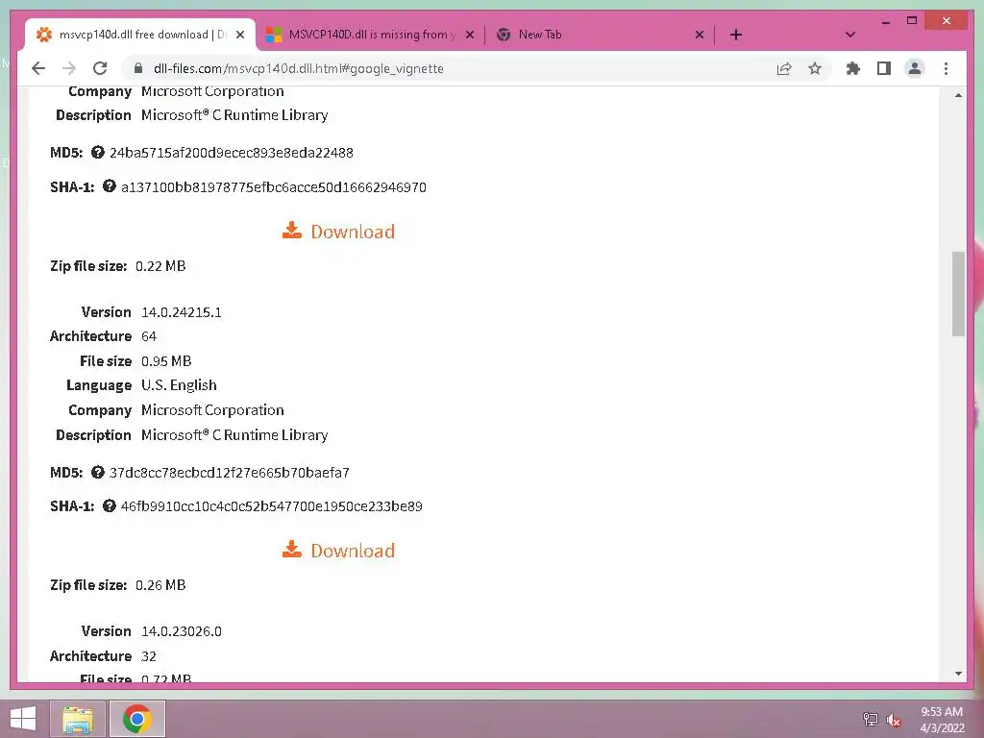Open a new tab with plus button
984x738 pixels.
point(736,35)
